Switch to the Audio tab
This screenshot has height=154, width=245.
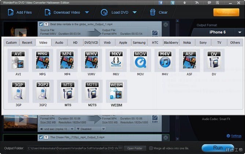tap(59, 43)
